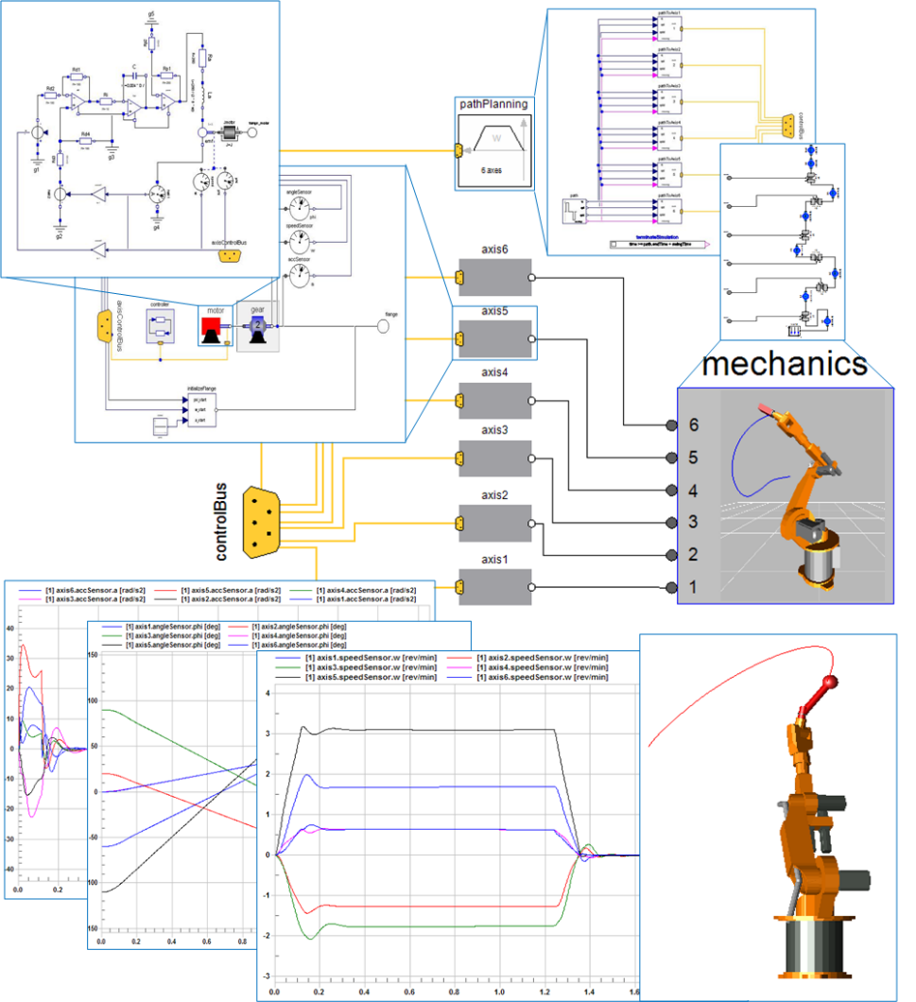Select the axis3 component block
Image resolution: width=916 pixels, height=1002 pixels.
(493, 457)
